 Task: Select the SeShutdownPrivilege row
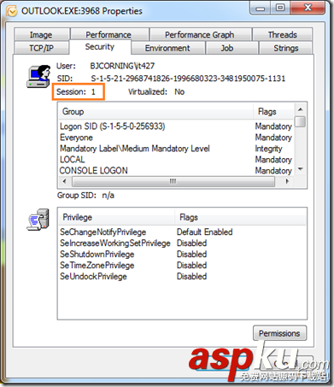tap(182, 255)
